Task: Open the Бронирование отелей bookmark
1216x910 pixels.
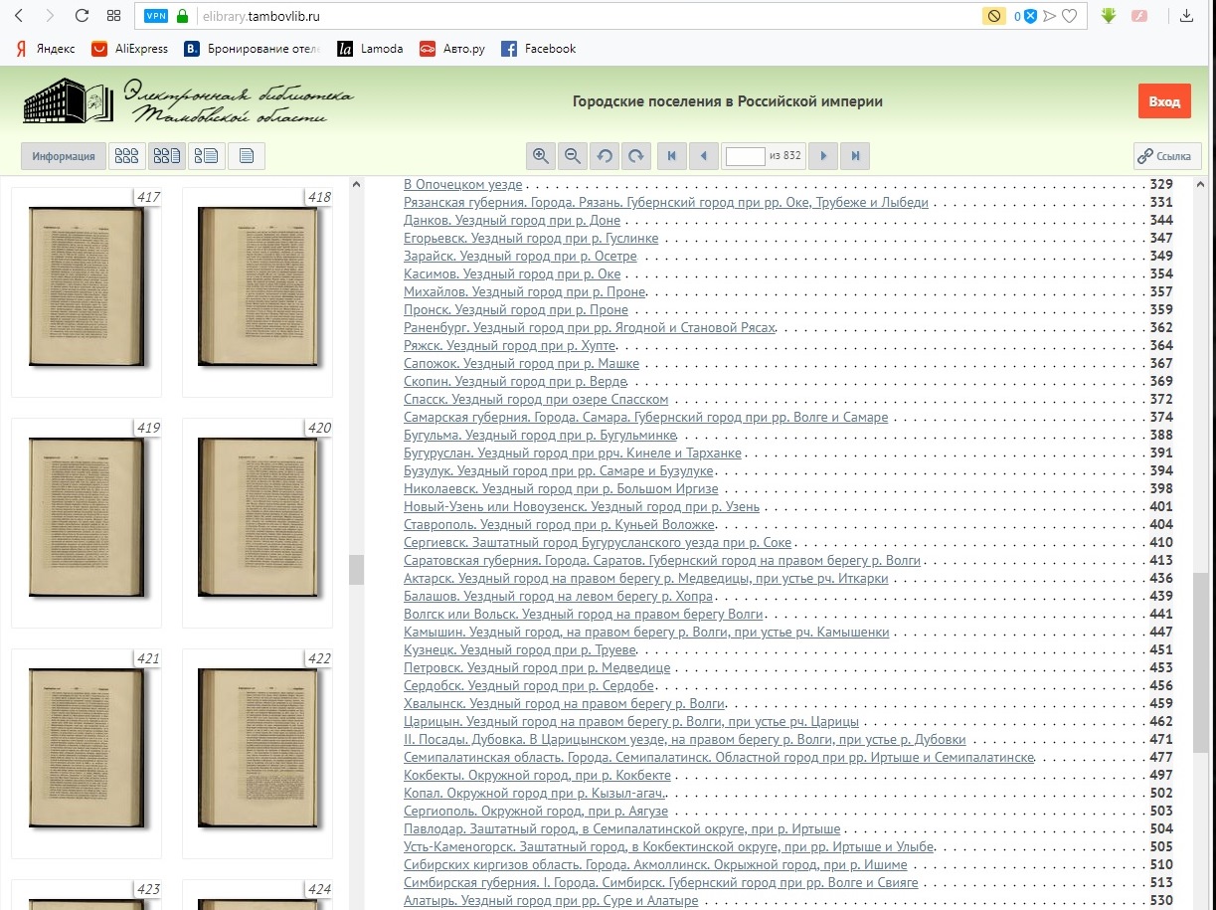Action: pos(253,49)
